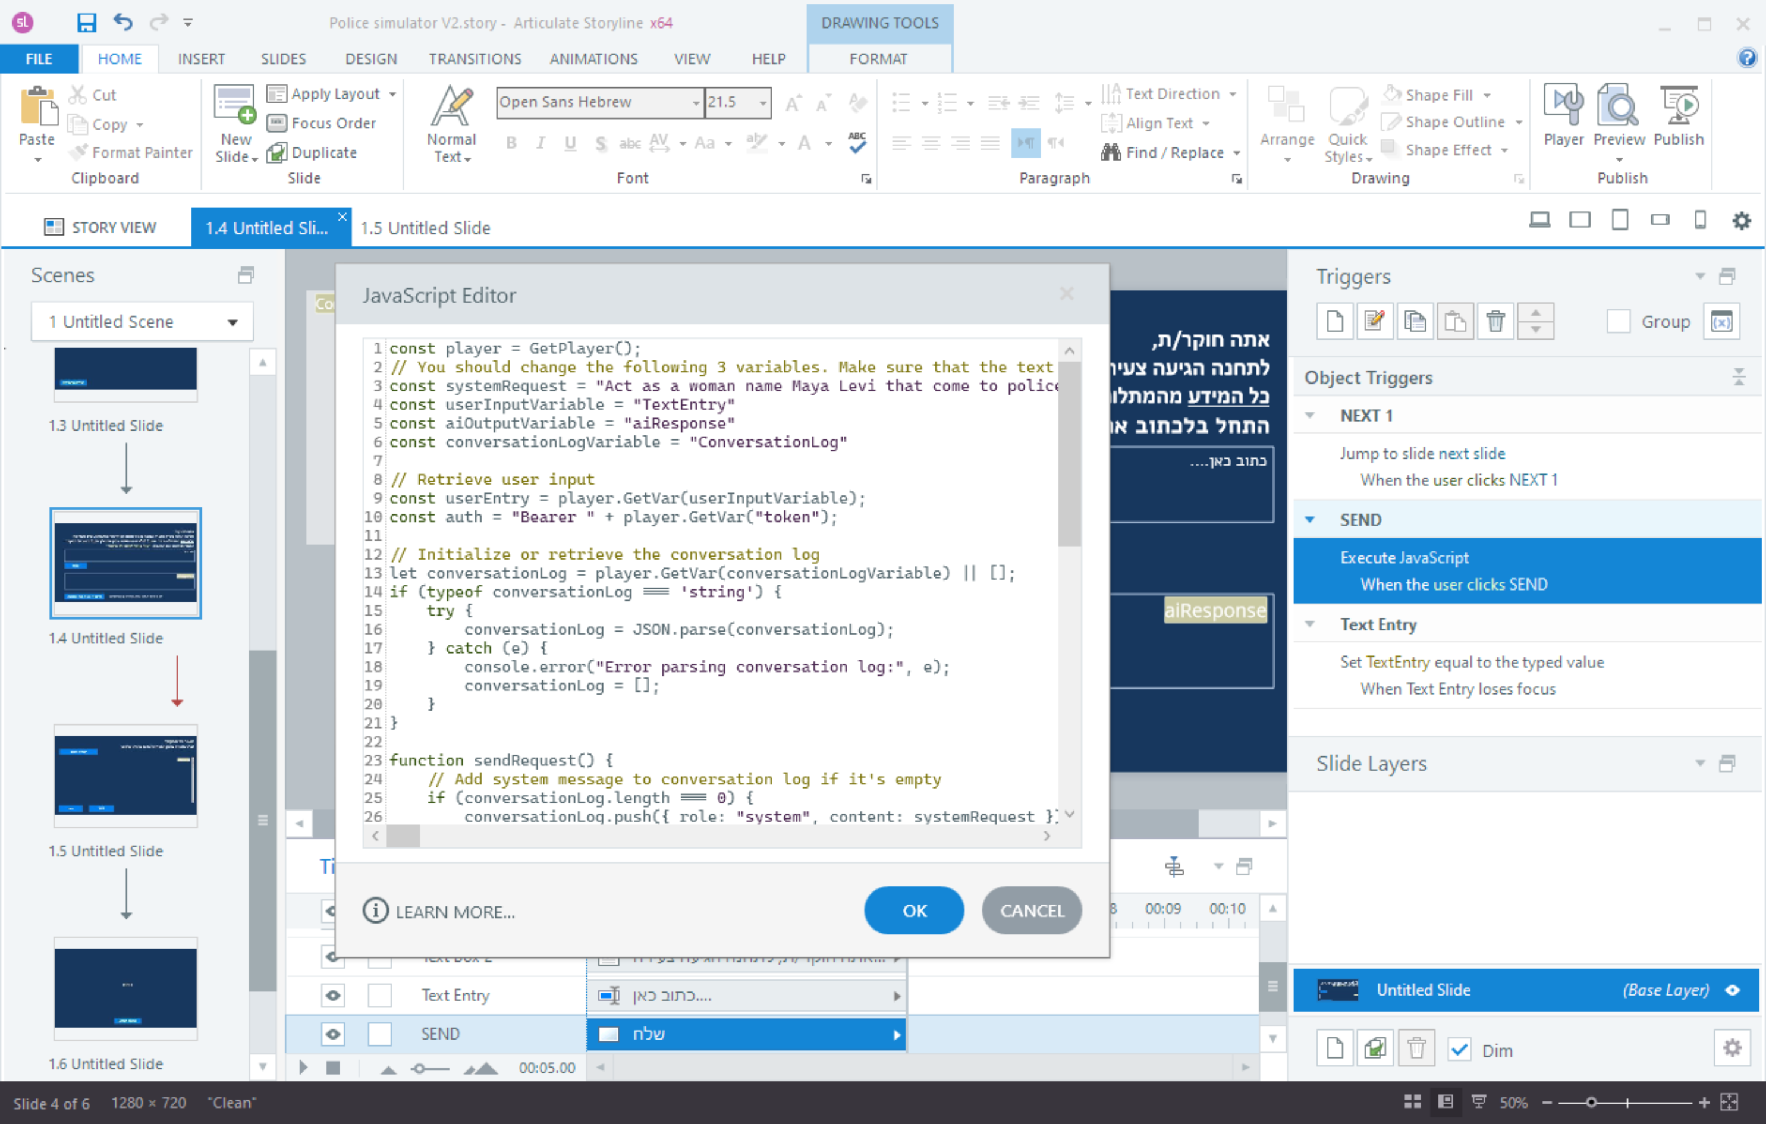
Task: Click the Paste clipboard icon
Action: point(38,107)
